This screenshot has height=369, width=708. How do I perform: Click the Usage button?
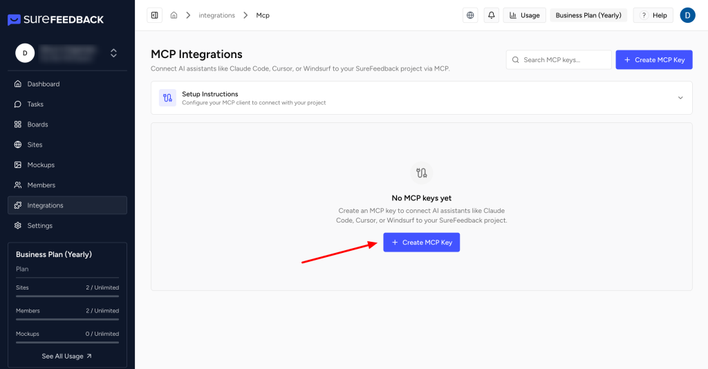coord(525,15)
